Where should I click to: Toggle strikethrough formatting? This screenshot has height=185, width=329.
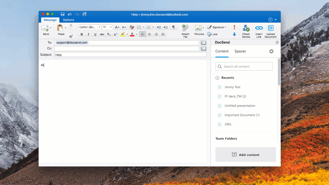click(102, 34)
